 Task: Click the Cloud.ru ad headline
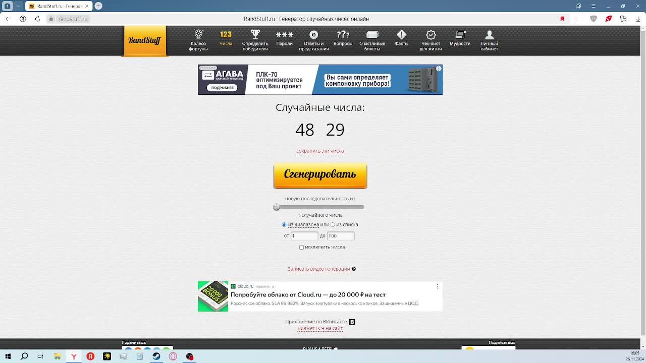[x=308, y=294]
